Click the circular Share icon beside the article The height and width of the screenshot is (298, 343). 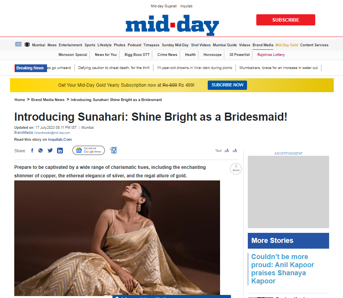click(235, 168)
